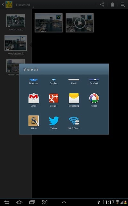
Task: Delete the selection with the trash icon
Action: point(112,5)
